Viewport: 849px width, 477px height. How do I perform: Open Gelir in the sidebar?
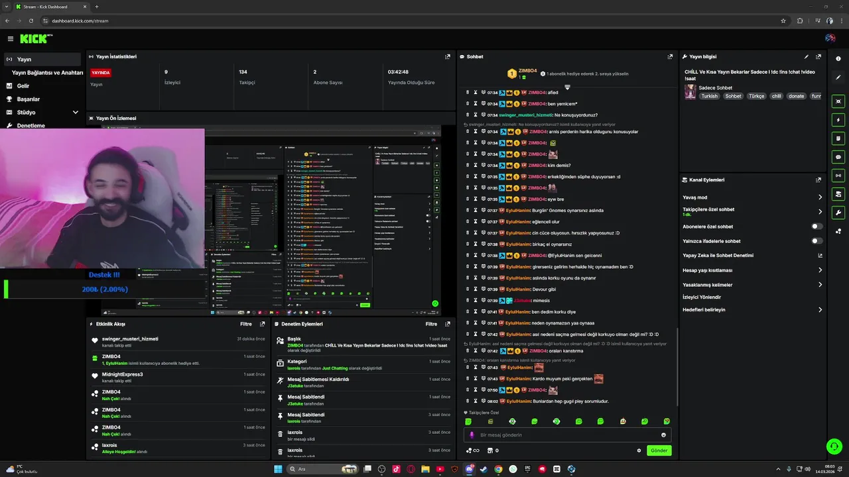(42, 86)
